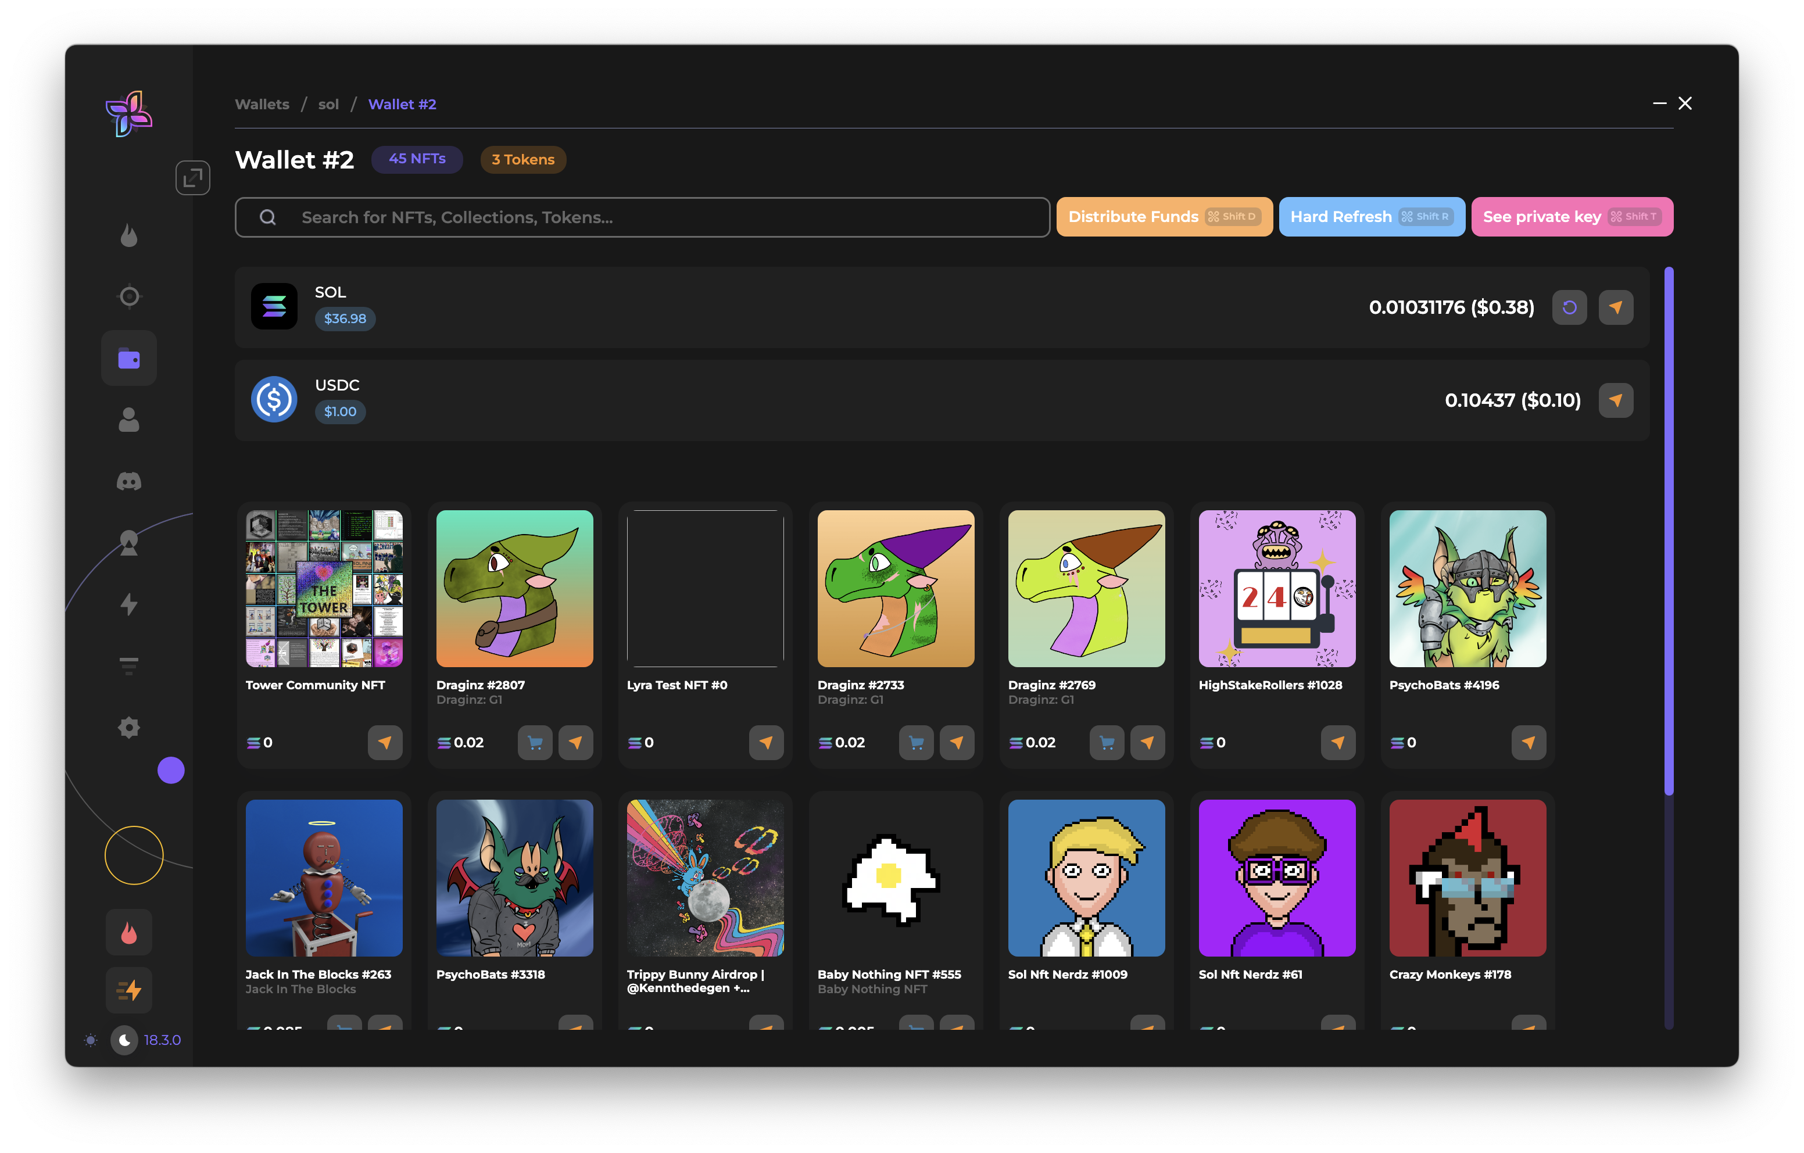
Task: Send Draginz #2807 with the arrow icon
Action: click(575, 743)
